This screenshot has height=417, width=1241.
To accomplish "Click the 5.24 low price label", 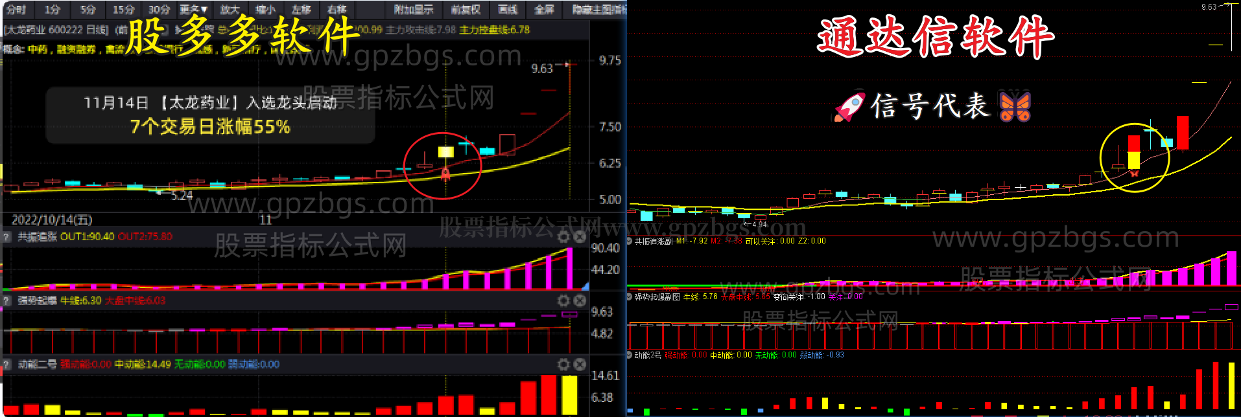I will click(182, 196).
